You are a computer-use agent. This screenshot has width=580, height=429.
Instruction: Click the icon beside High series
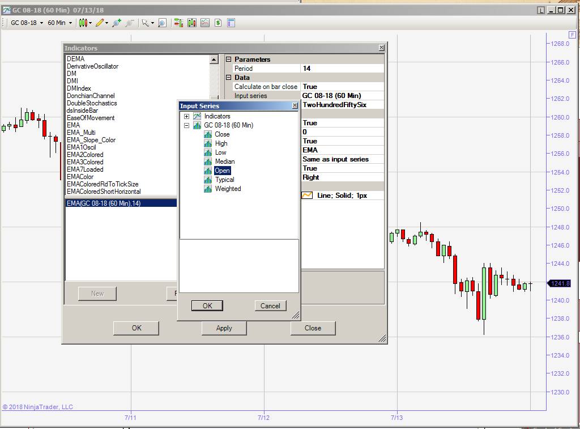pyautogui.click(x=208, y=143)
